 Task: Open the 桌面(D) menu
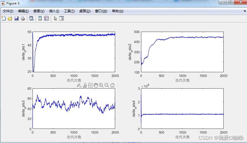(85, 11)
